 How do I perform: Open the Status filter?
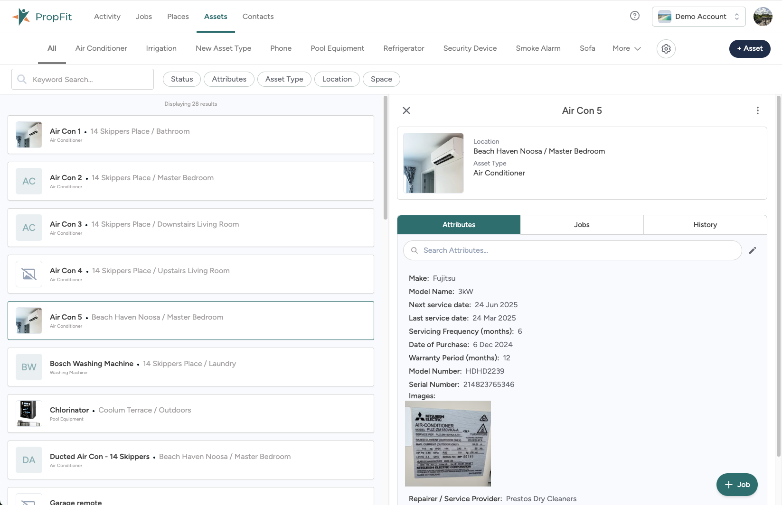pyautogui.click(x=181, y=79)
